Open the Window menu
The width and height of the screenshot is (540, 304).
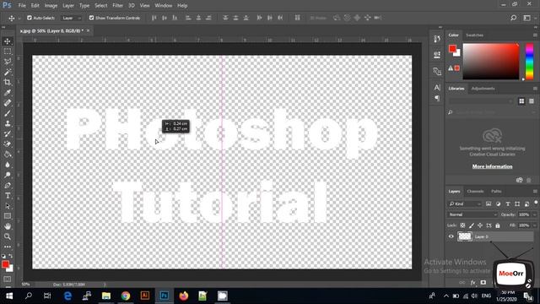tap(163, 6)
